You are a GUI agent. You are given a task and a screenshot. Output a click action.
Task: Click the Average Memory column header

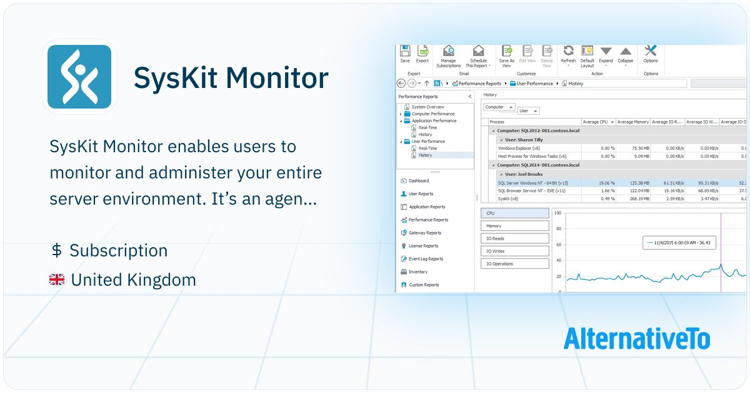pos(633,122)
